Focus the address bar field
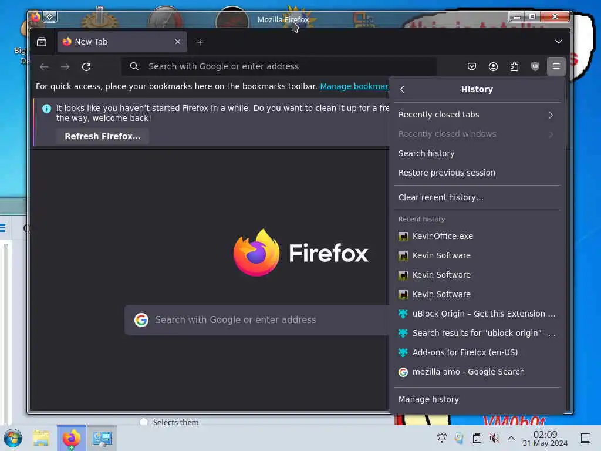 point(279,66)
